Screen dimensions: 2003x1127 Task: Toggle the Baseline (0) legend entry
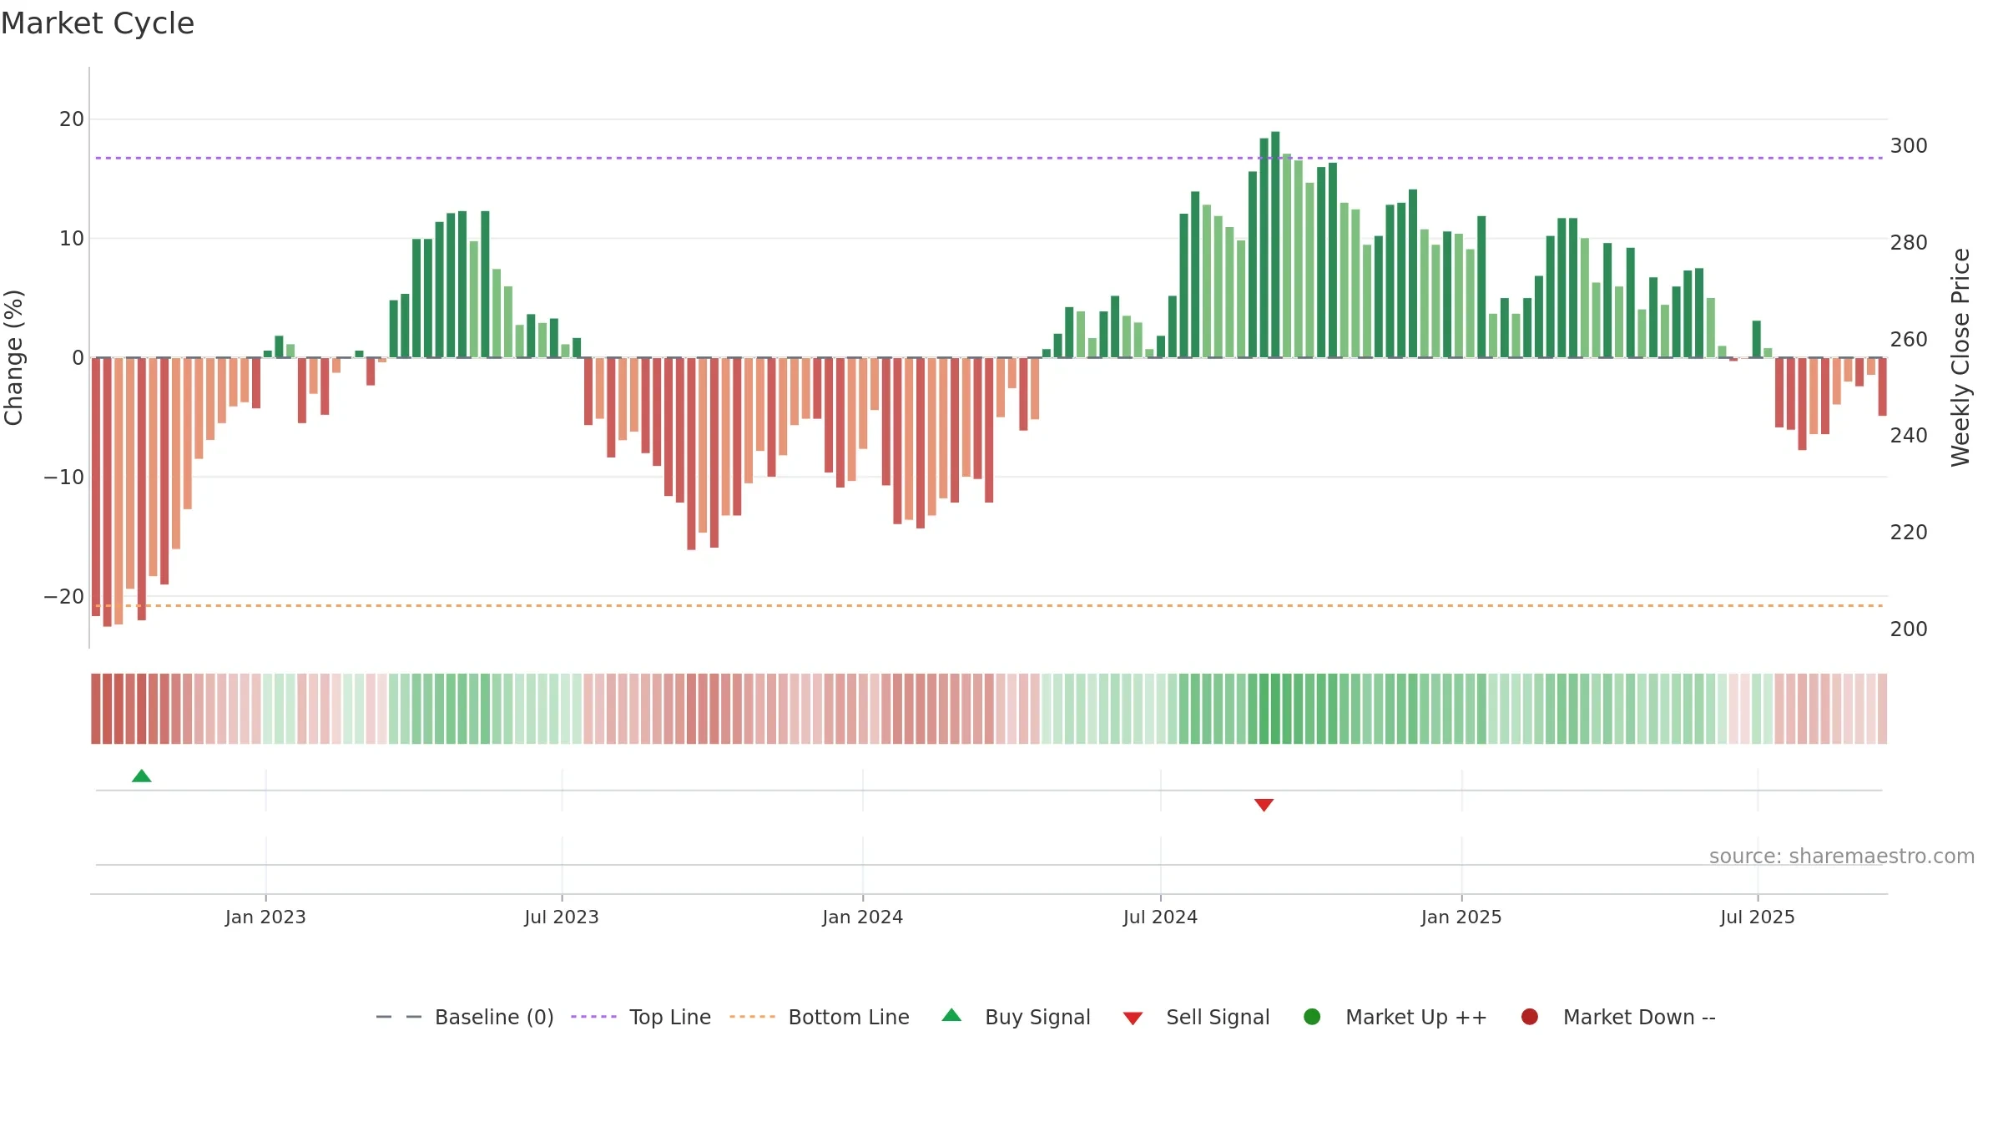click(465, 1018)
